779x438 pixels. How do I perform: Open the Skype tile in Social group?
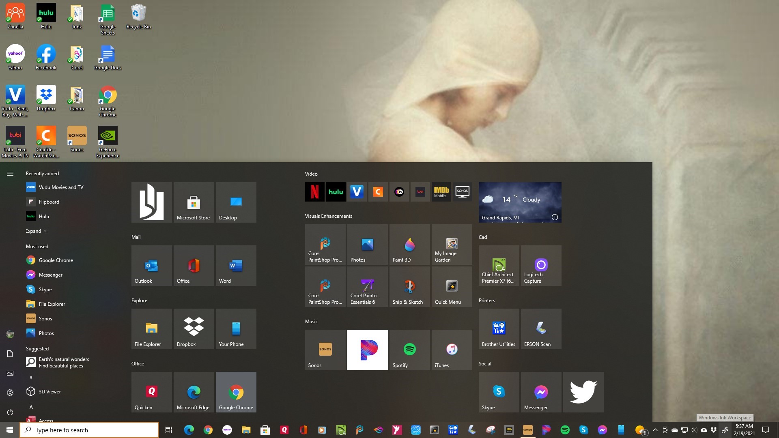[x=499, y=392]
